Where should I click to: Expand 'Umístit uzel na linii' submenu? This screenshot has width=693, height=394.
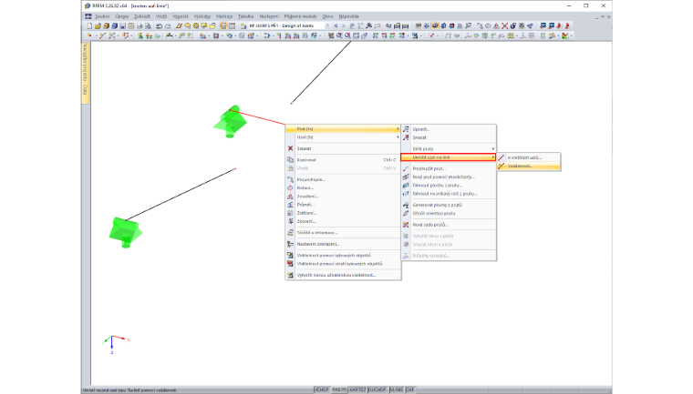448,157
